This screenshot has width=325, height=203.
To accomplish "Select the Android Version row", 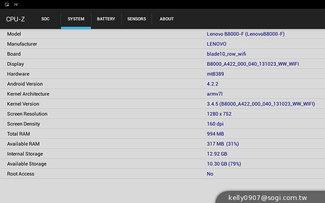I will click(162, 84).
